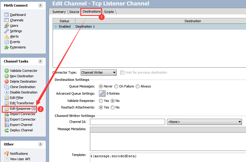Open the <None> channel selection dropdown
Viewport: 246px width, 162px height.
[x=204, y=122]
